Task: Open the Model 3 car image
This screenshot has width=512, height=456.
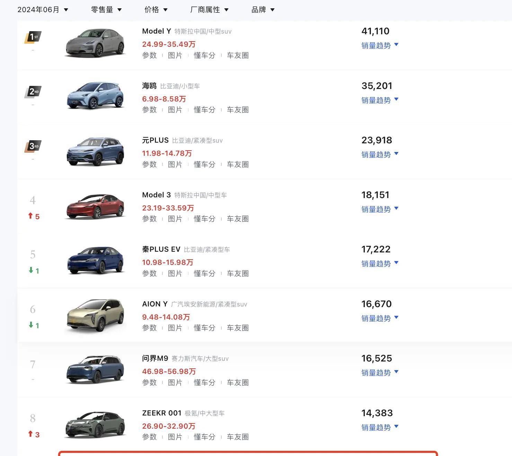Action: tap(95, 206)
